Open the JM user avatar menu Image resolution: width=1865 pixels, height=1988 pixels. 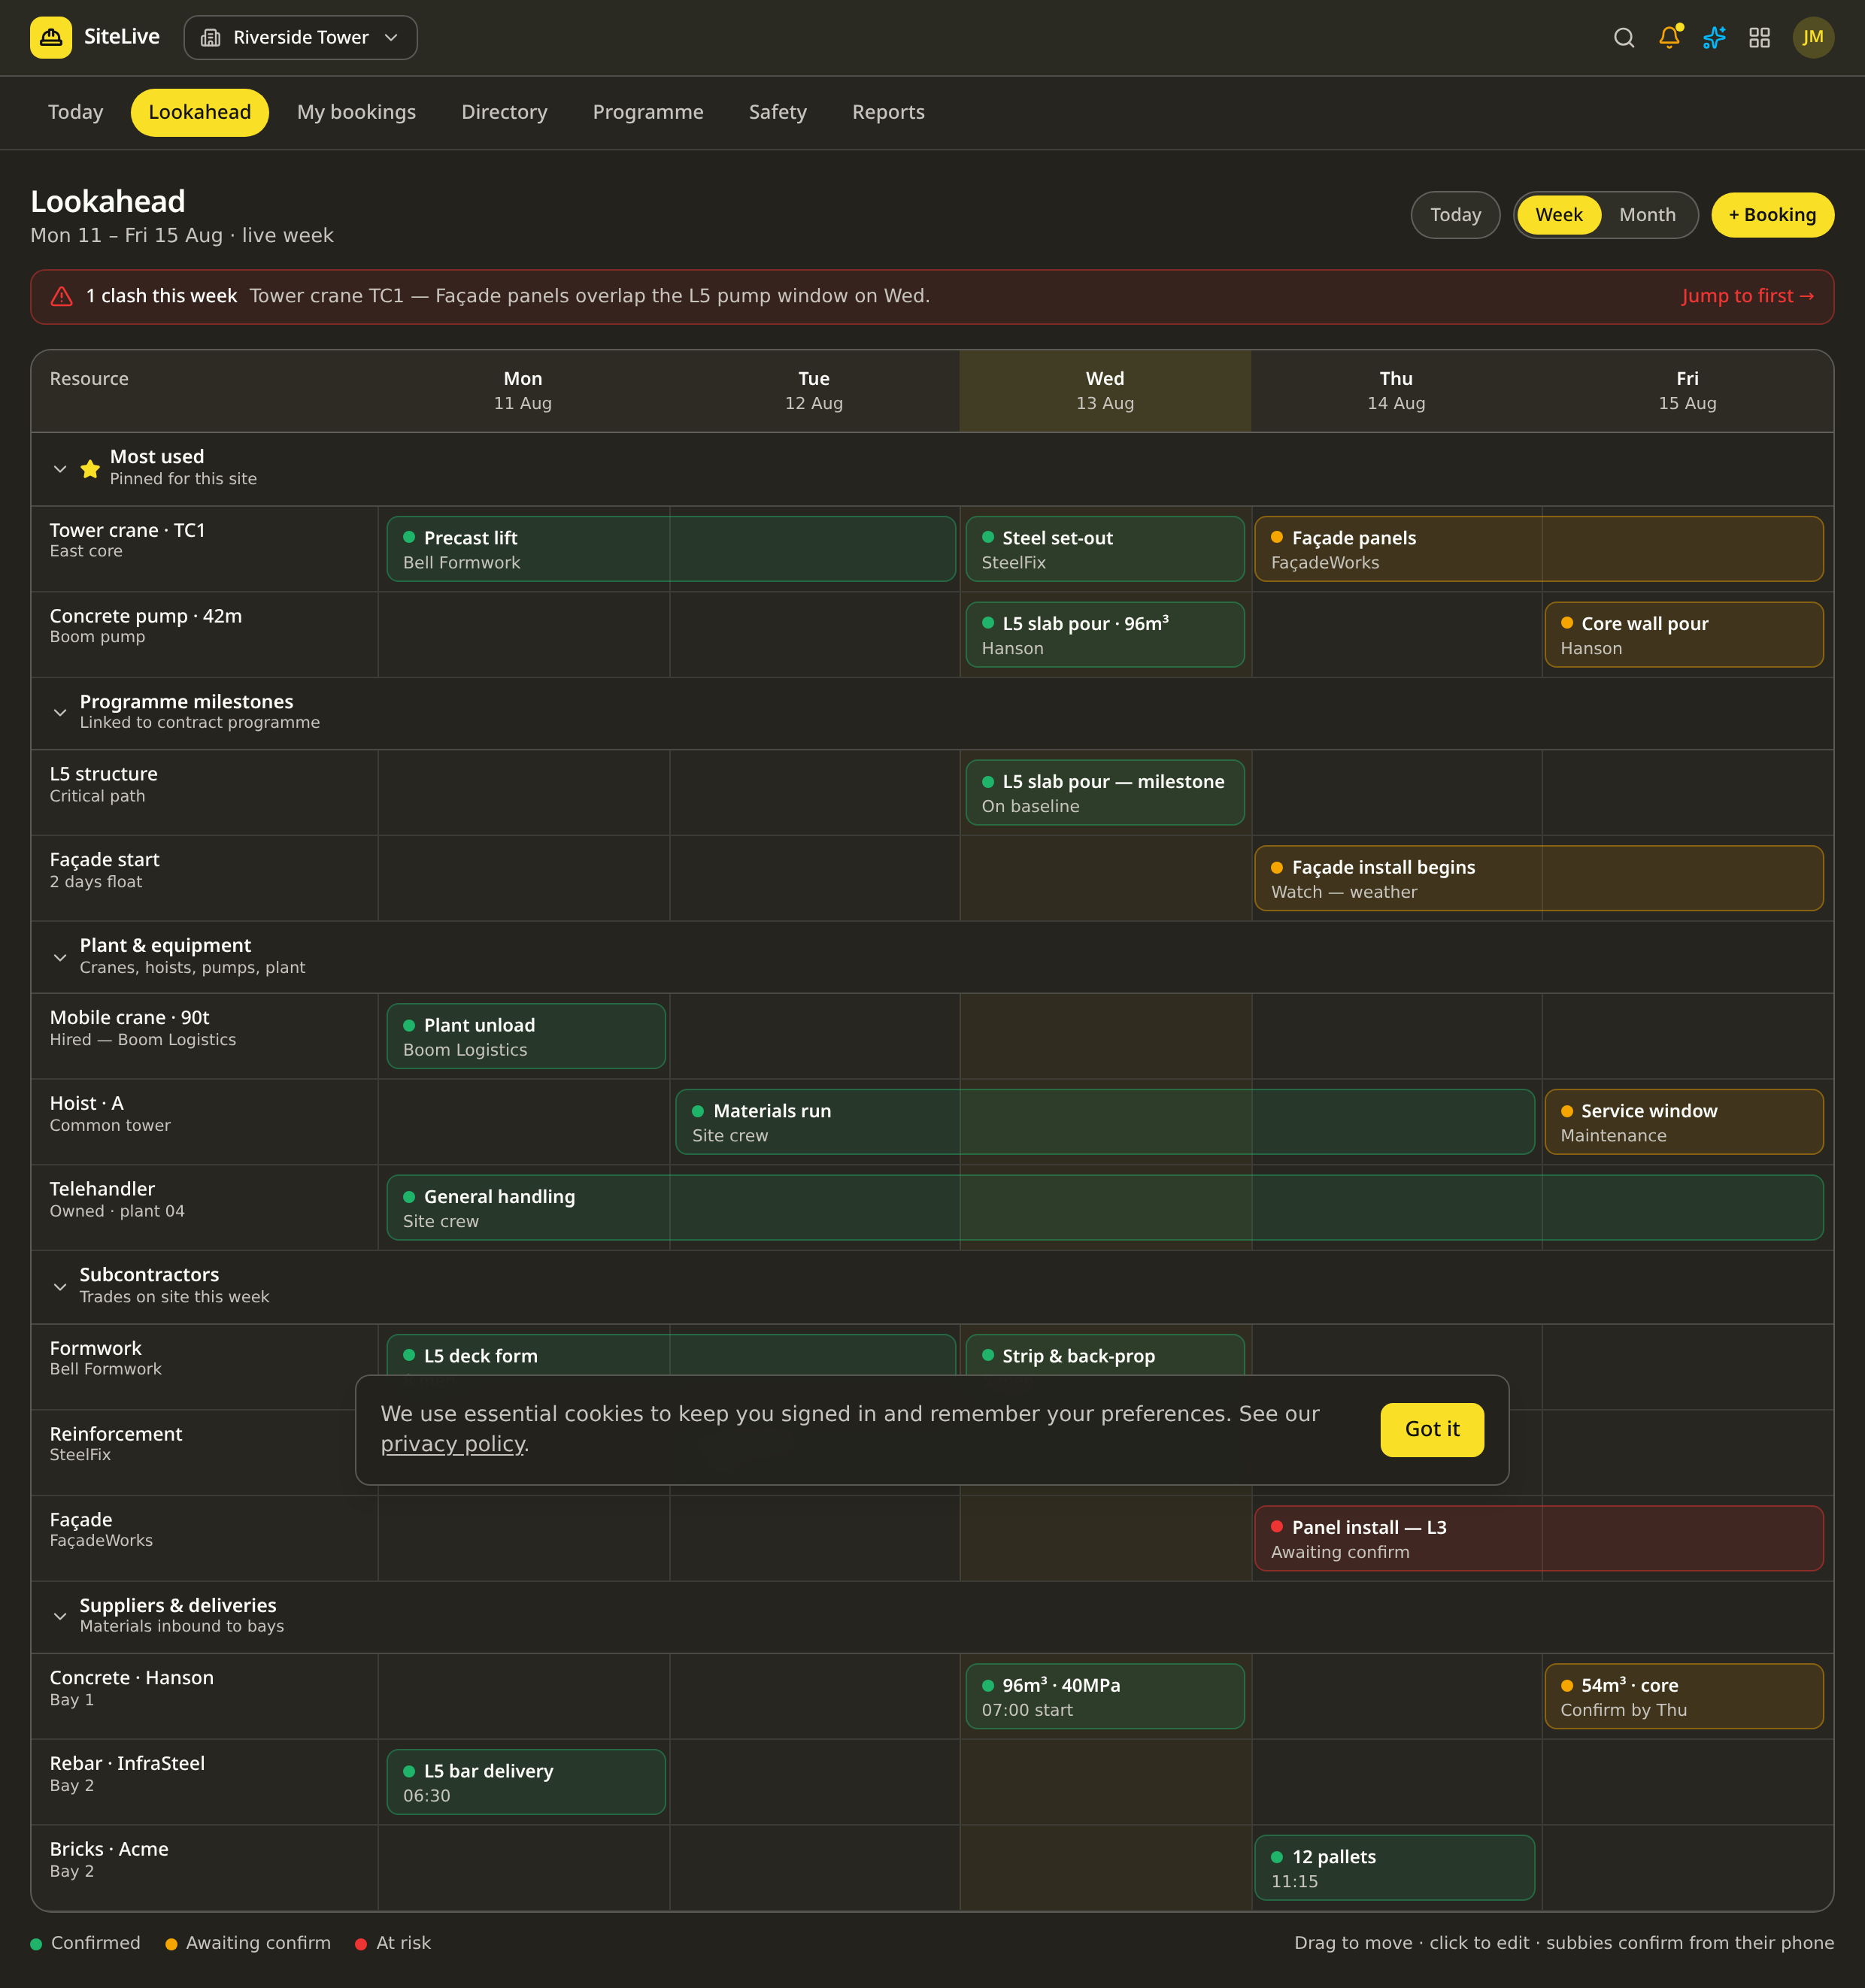point(1813,37)
